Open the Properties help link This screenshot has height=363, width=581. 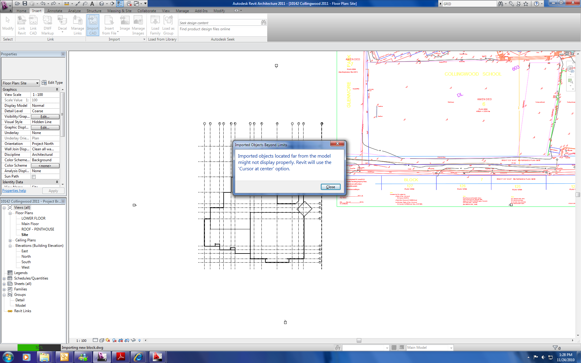14,191
